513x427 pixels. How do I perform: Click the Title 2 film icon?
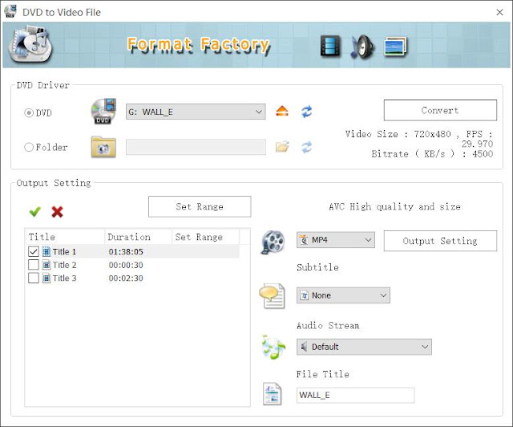(x=46, y=265)
